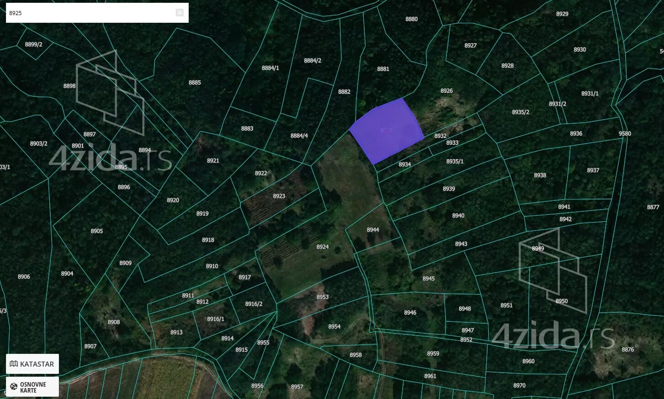Viewport: 664px width, 399px height.
Task: Select parcel 8945 on the map
Action: [x=429, y=278]
